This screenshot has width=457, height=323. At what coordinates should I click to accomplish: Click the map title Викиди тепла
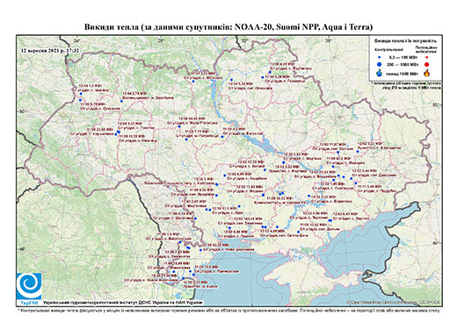(x=228, y=27)
